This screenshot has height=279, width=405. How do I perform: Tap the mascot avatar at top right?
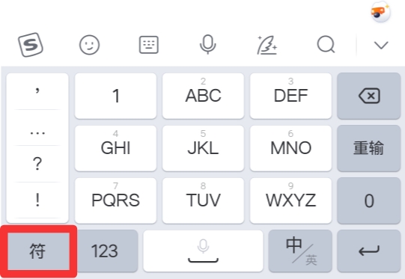tap(380, 12)
